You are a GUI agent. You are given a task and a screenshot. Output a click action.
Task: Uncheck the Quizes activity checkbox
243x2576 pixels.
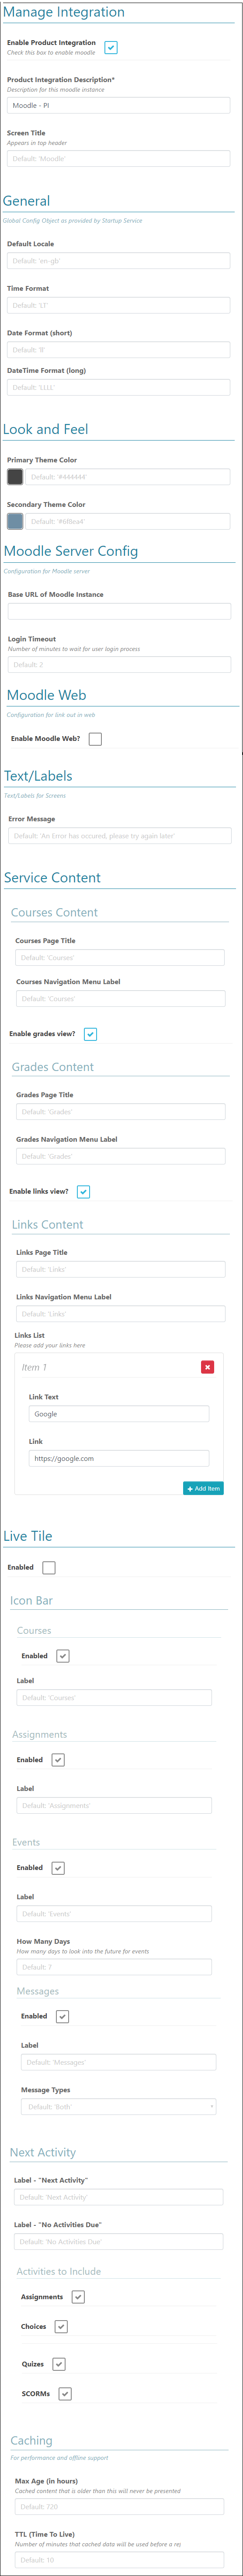click(59, 2364)
